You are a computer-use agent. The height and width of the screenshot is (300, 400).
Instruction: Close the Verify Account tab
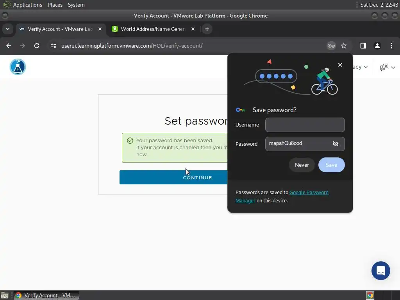click(100, 29)
